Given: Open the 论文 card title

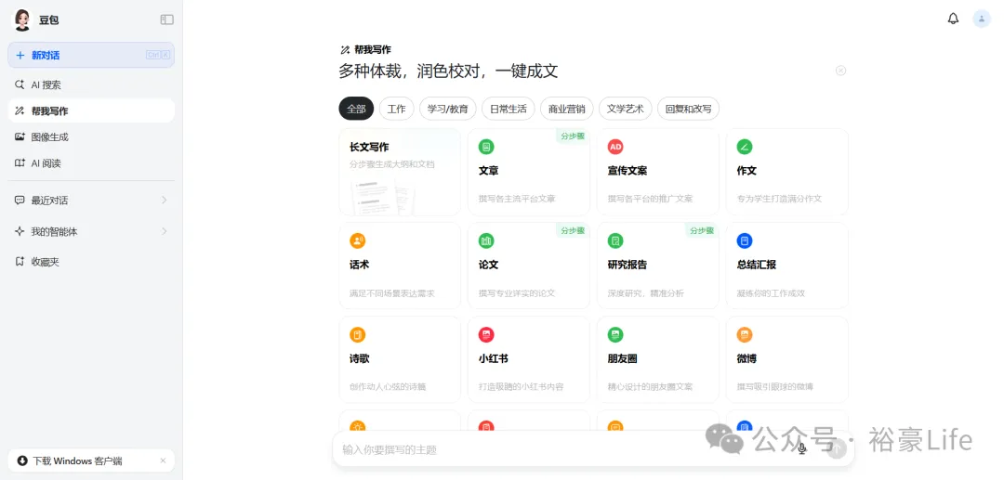Looking at the screenshot, I should [489, 265].
